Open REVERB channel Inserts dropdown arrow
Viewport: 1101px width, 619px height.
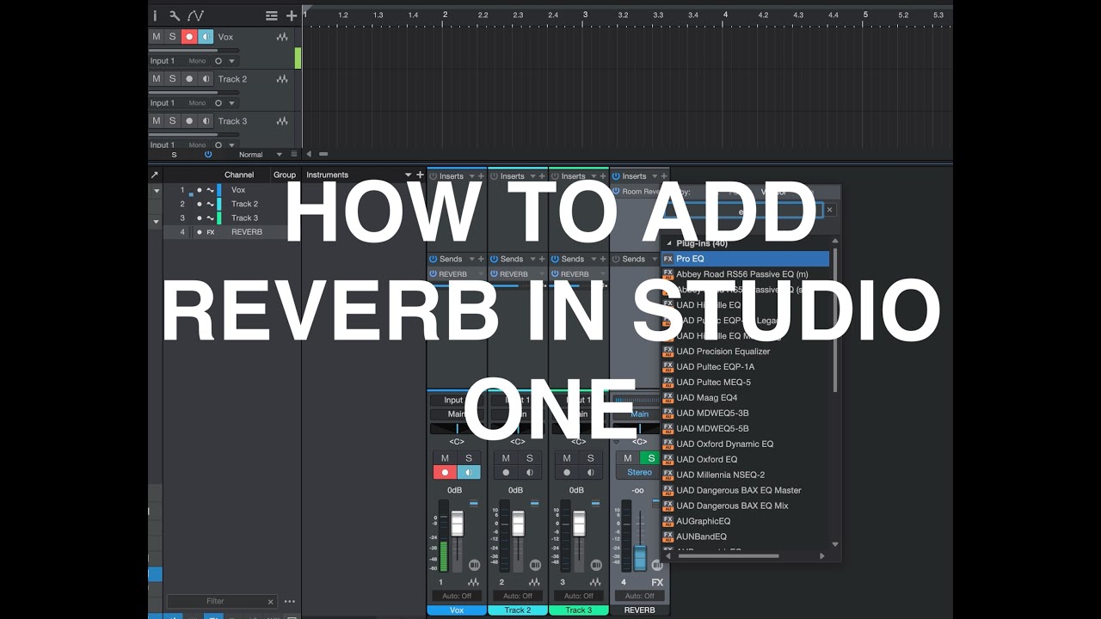654,176
